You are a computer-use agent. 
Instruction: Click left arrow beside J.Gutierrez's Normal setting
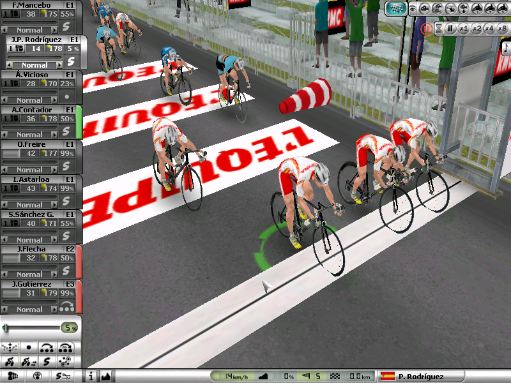(x=4, y=310)
